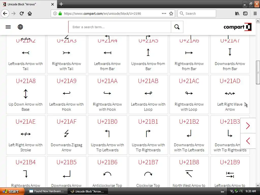Viewport: 260px width, 195px height.
Task: Open U+21A8 Up Down Arrow with Base
Action: tap(26, 94)
